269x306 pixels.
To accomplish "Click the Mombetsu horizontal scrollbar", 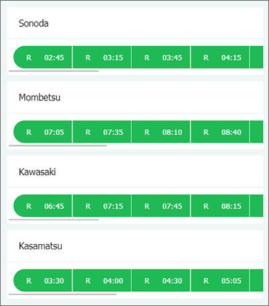I will 58,146.
